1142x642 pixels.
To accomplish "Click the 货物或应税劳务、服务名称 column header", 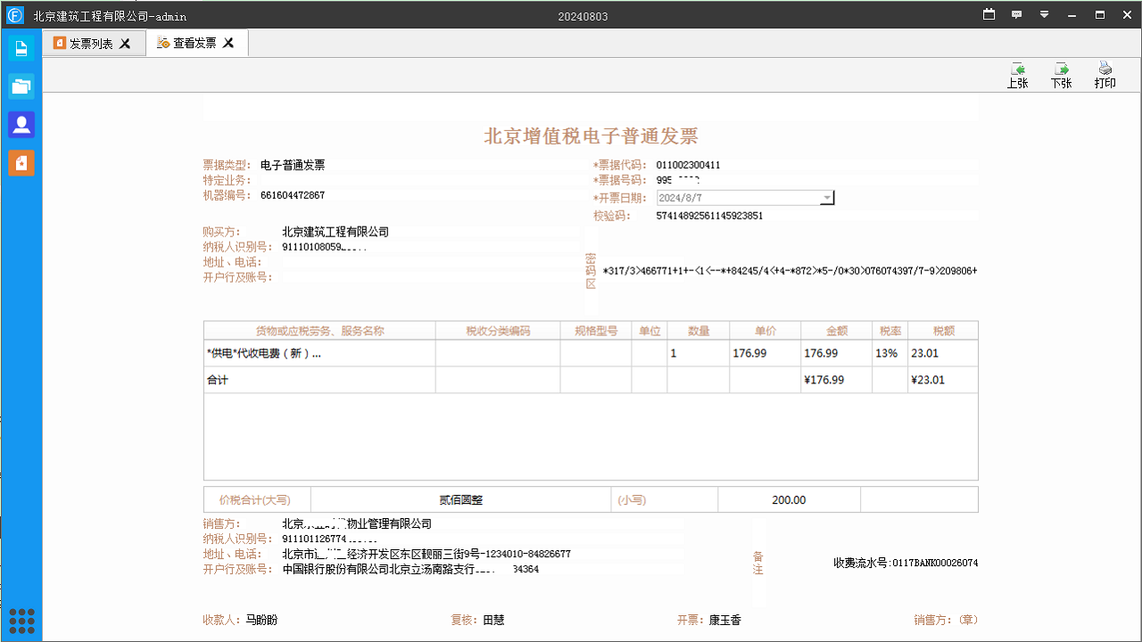I will click(x=319, y=331).
